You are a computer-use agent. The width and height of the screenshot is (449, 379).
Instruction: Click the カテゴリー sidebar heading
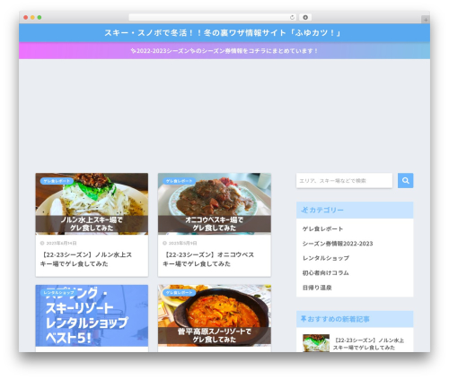point(355,210)
